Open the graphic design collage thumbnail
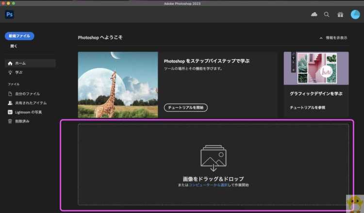Viewport: 364px width, 213px height. click(x=316, y=68)
